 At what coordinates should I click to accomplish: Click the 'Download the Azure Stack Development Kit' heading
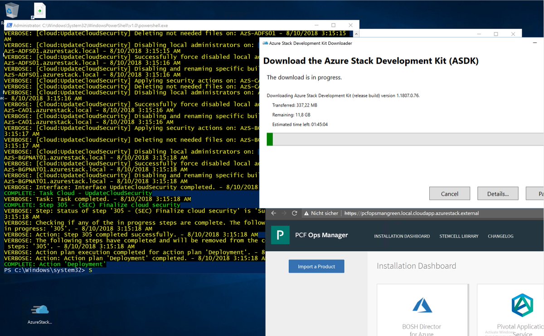pos(371,61)
